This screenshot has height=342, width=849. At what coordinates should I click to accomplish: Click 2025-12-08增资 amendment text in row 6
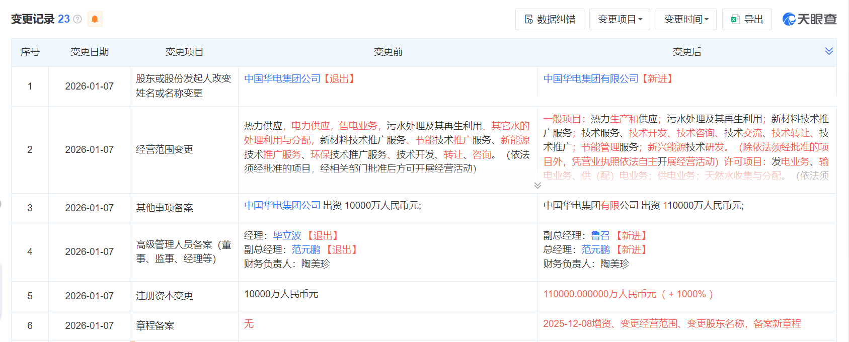click(x=672, y=323)
